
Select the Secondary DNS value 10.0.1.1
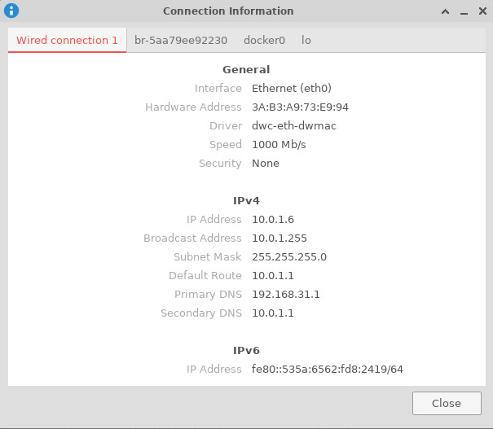(x=273, y=313)
